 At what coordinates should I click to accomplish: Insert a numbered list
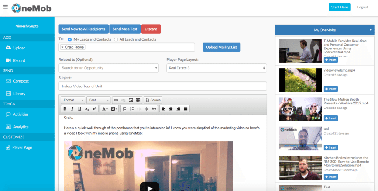point(124,109)
